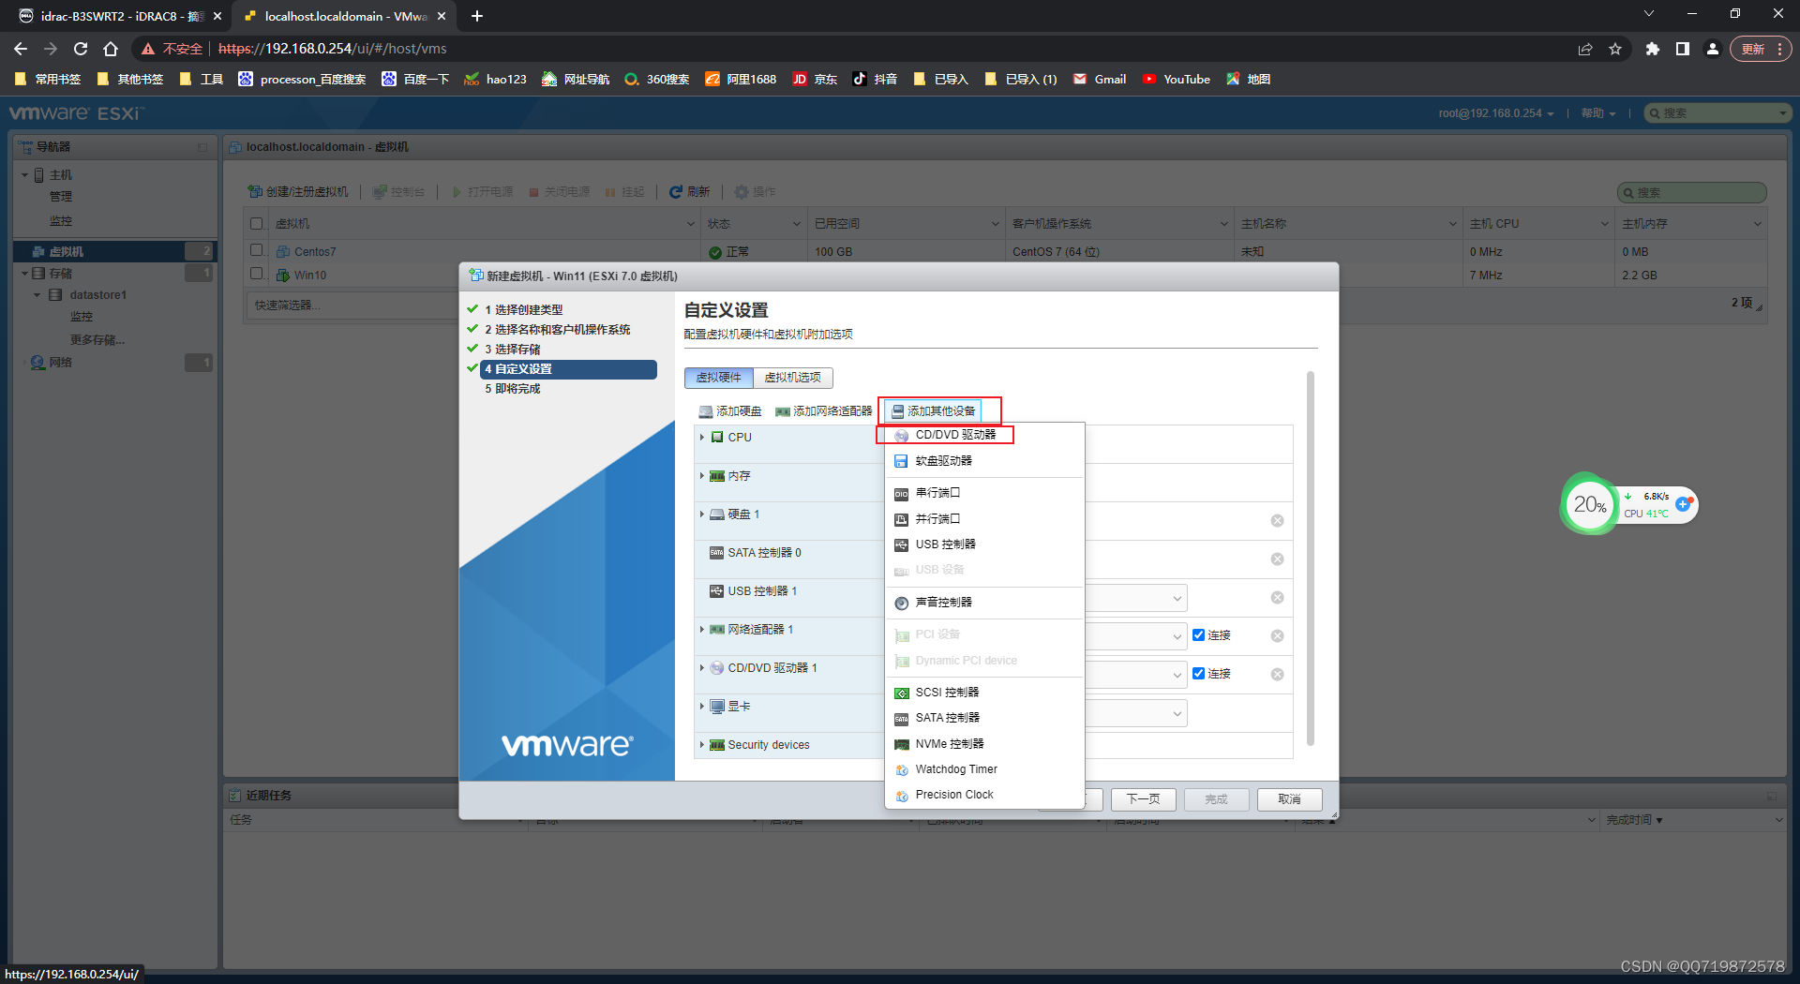Viewport: 1800px width, 984px height.
Task: Toggle 连接 checkbox for CD/DVD drive
Action: coord(1198,674)
